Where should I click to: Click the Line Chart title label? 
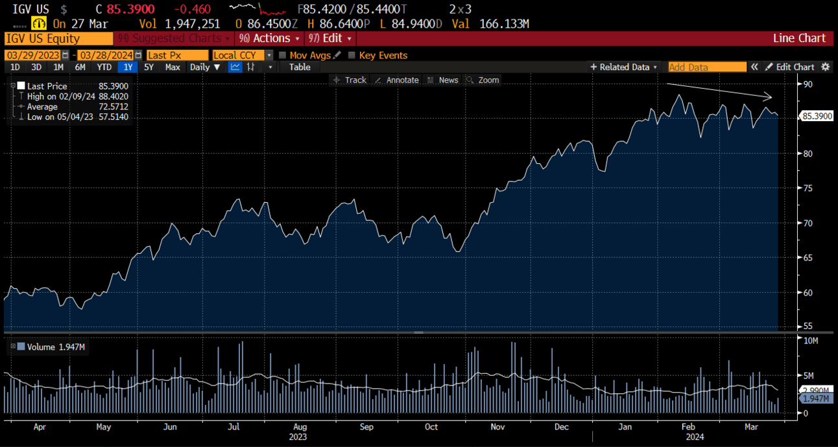pos(799,38)
